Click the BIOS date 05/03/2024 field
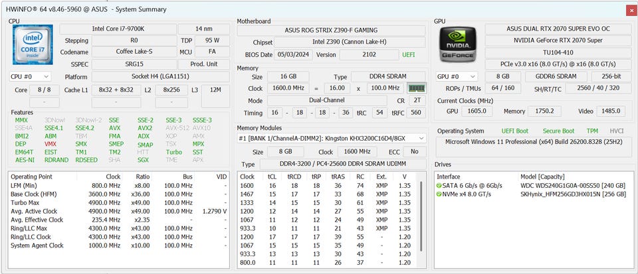The width and height of the screenshot is (638, 274). click(x=294, y=54)
